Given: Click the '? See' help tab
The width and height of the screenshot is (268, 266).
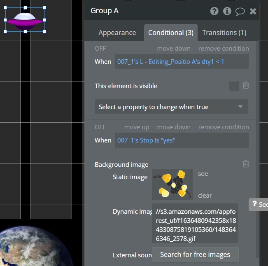Looking at the screenshot, I should pyautogui.click(x=259, y=205).
